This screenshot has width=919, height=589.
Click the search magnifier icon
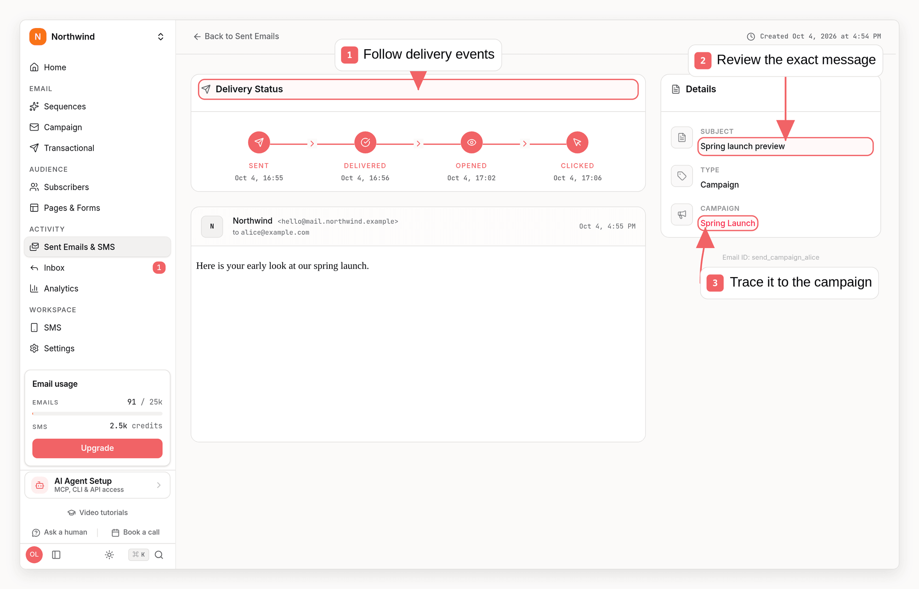coord(159,555)
